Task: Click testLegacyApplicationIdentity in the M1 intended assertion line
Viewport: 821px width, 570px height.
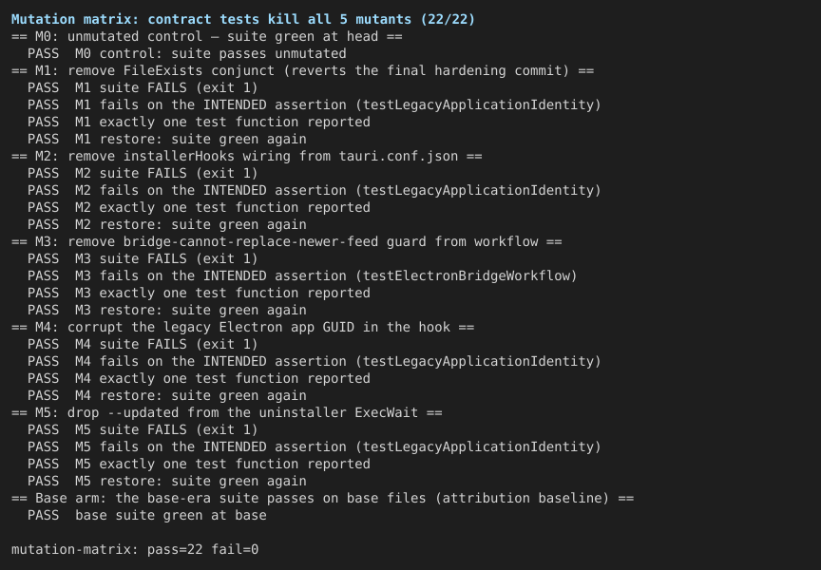Action: (x=478, y=105)
